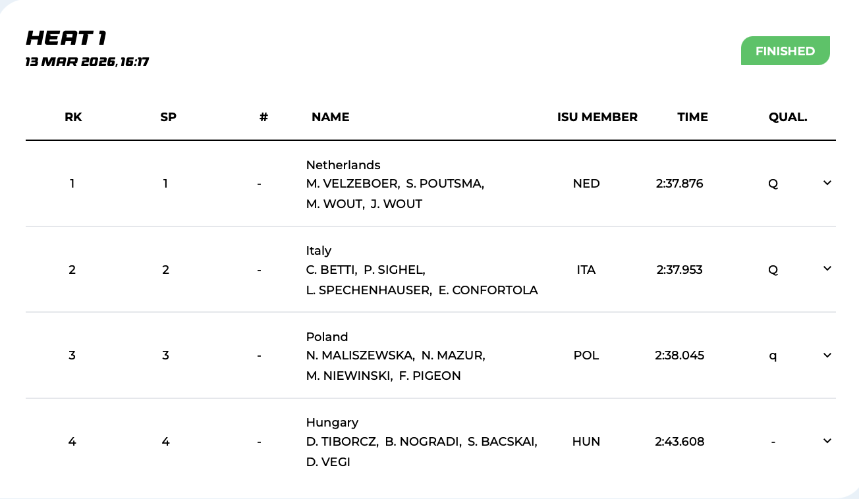This screenshot has height=499, width=859.
Task: Click the TIME column header
Action: click(x=692, y=117)
